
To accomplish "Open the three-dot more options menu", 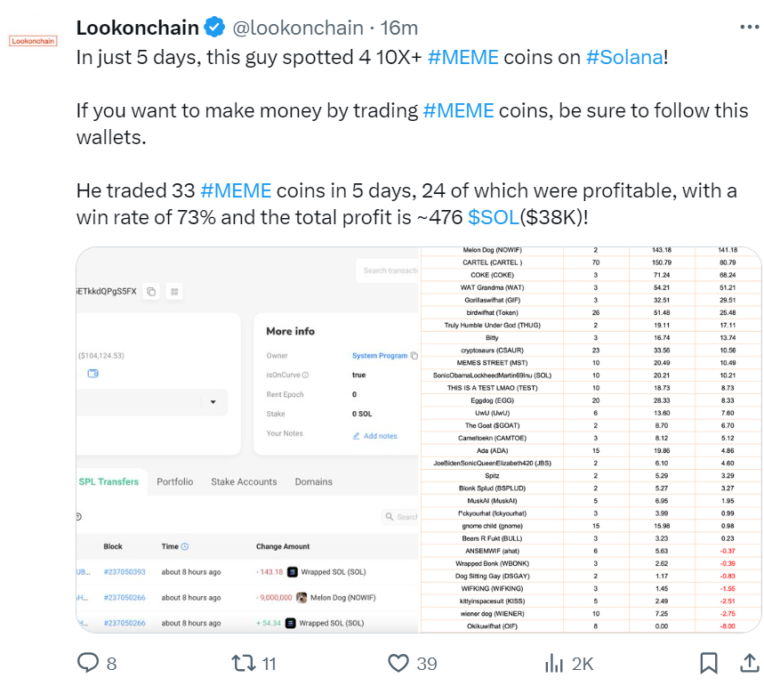I will coord(750,28).
